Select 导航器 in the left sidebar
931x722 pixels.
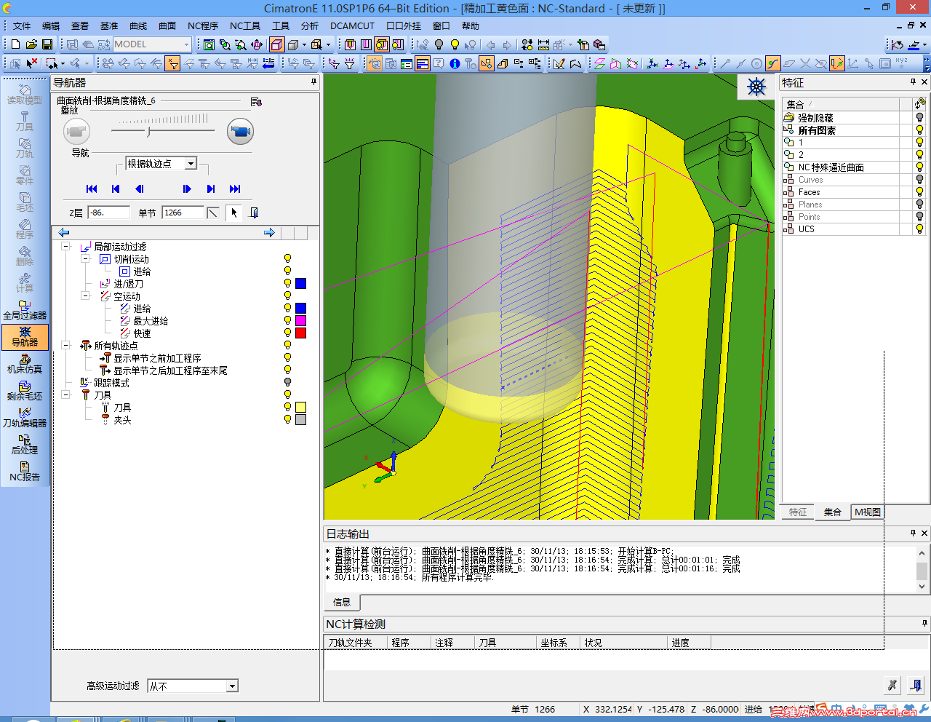[25, 337]
